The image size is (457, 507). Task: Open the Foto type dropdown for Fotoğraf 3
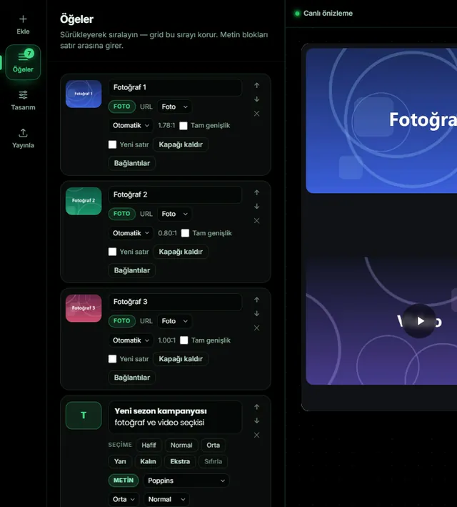point(174,321)
